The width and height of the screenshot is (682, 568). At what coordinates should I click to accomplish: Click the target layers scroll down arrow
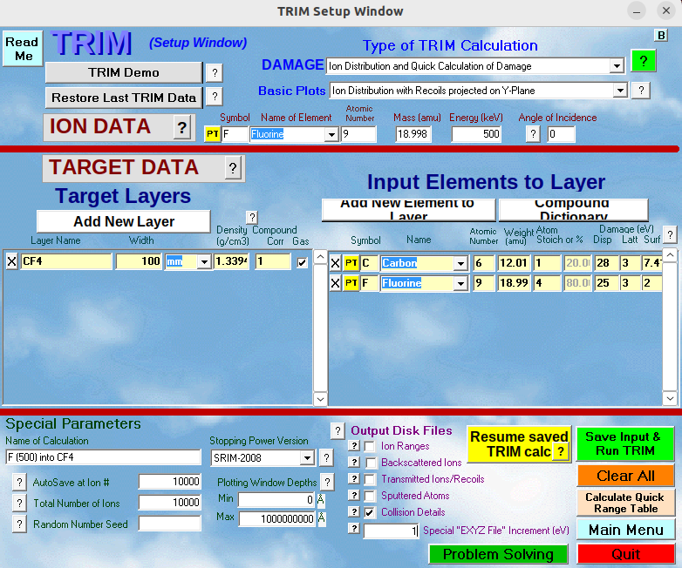pyautogui.click(x=320, y=398)
